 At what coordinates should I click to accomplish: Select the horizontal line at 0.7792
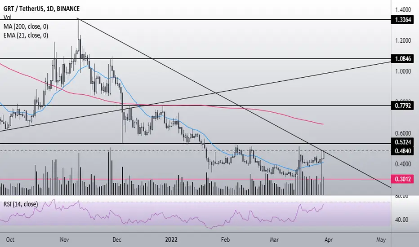coord(195,106)
